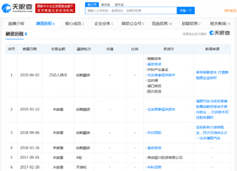This screenshot has height=171, width=237.
Task: Click the 天使轮 round cell
Action: pyautogui.click(x=82, y=167)
